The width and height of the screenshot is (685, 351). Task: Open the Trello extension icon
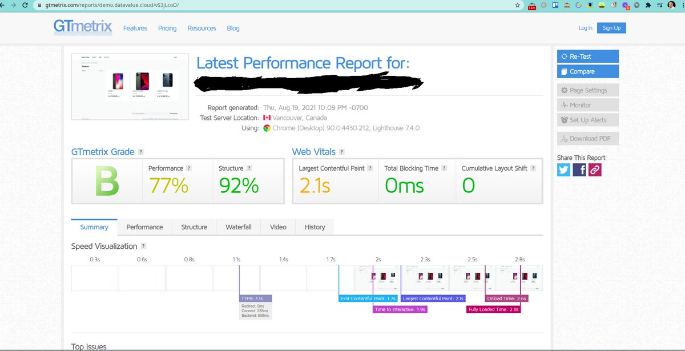click(x=555, y=5)
